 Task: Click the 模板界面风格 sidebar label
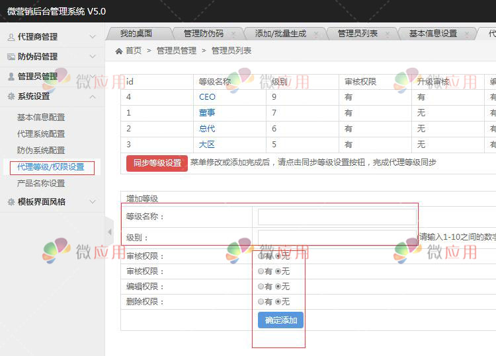coord(42,202)
